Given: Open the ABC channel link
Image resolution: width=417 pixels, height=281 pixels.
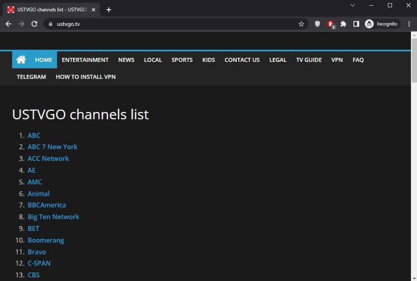Looking at the screenshot, I should coord(34,135).
